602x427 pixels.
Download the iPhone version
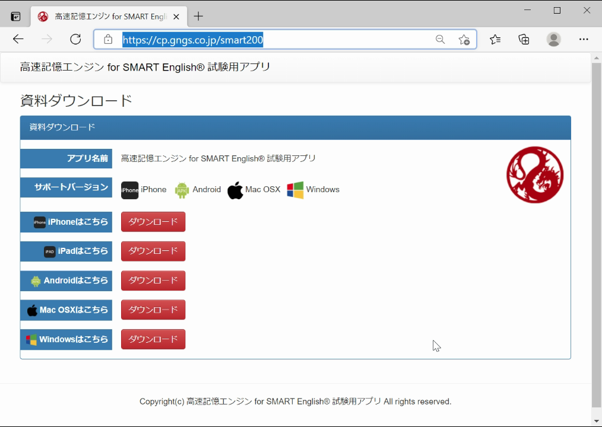coord(153,222)
